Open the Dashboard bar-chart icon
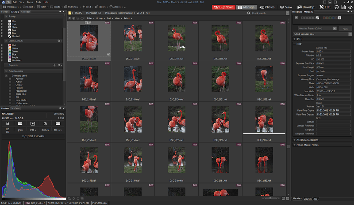354x205 pixels. 343,7
